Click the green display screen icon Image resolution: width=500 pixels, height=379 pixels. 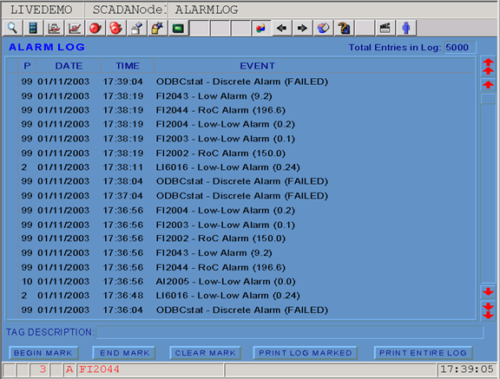point(178,28)
